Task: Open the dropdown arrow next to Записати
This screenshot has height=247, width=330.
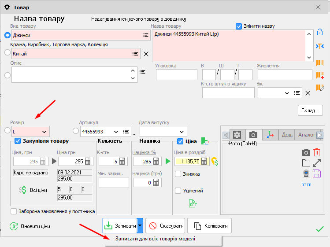Action: (140, 226)
